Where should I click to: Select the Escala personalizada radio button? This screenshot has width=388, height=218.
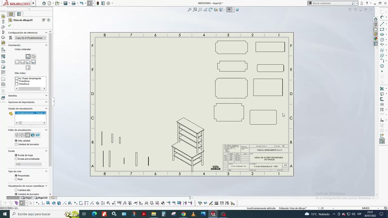(x=16, y=159)
